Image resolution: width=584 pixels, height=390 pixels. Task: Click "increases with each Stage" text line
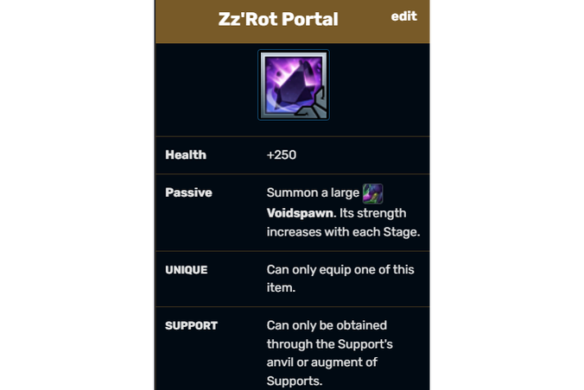(343, 232)
